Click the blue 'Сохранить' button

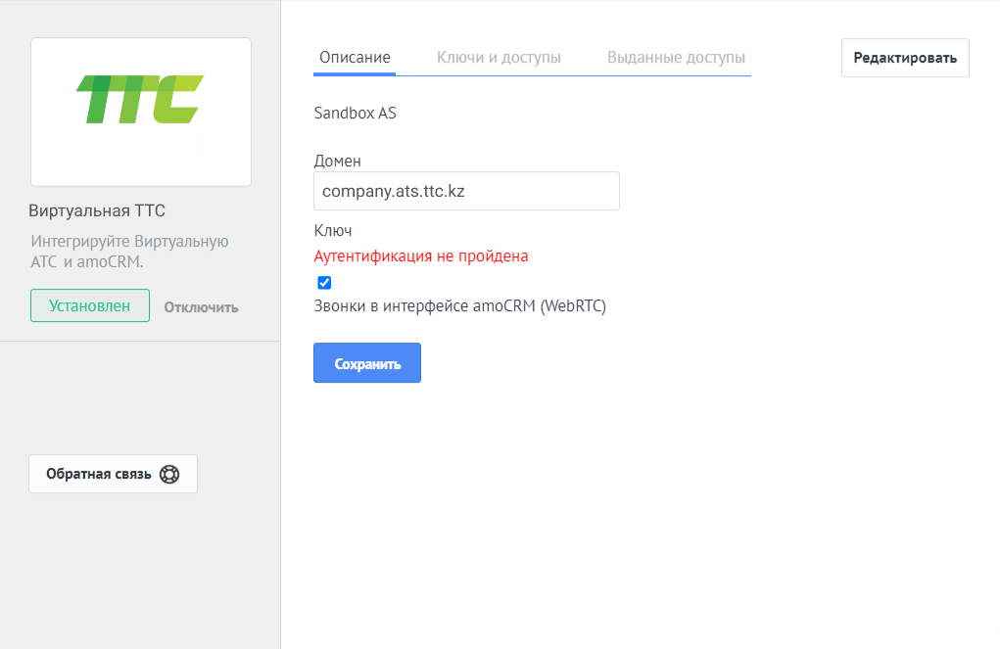(366, 363)
